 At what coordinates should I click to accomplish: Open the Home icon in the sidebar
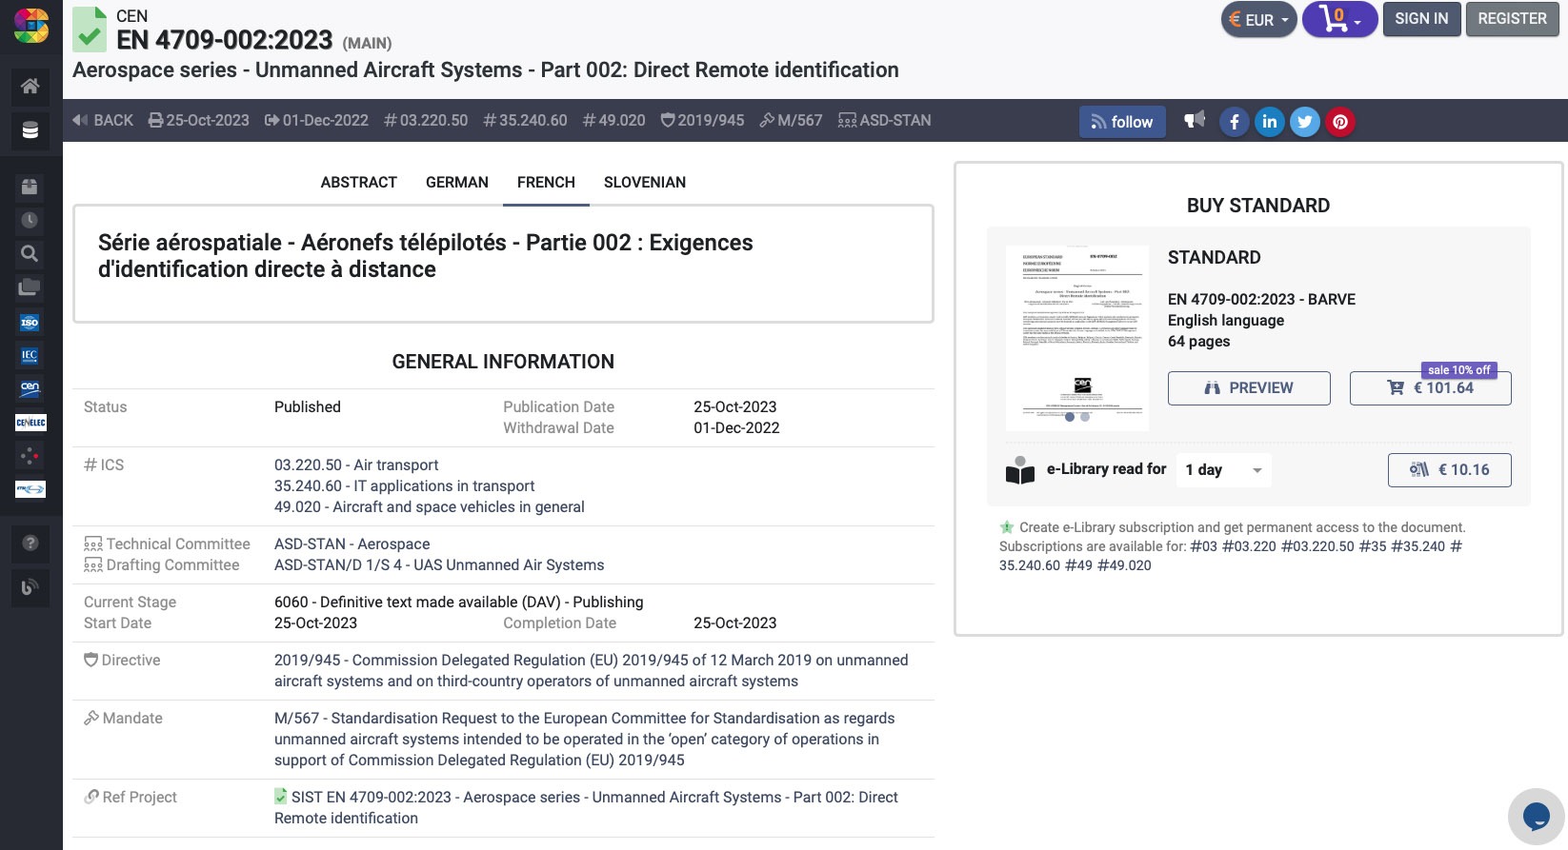click(30, 87)
